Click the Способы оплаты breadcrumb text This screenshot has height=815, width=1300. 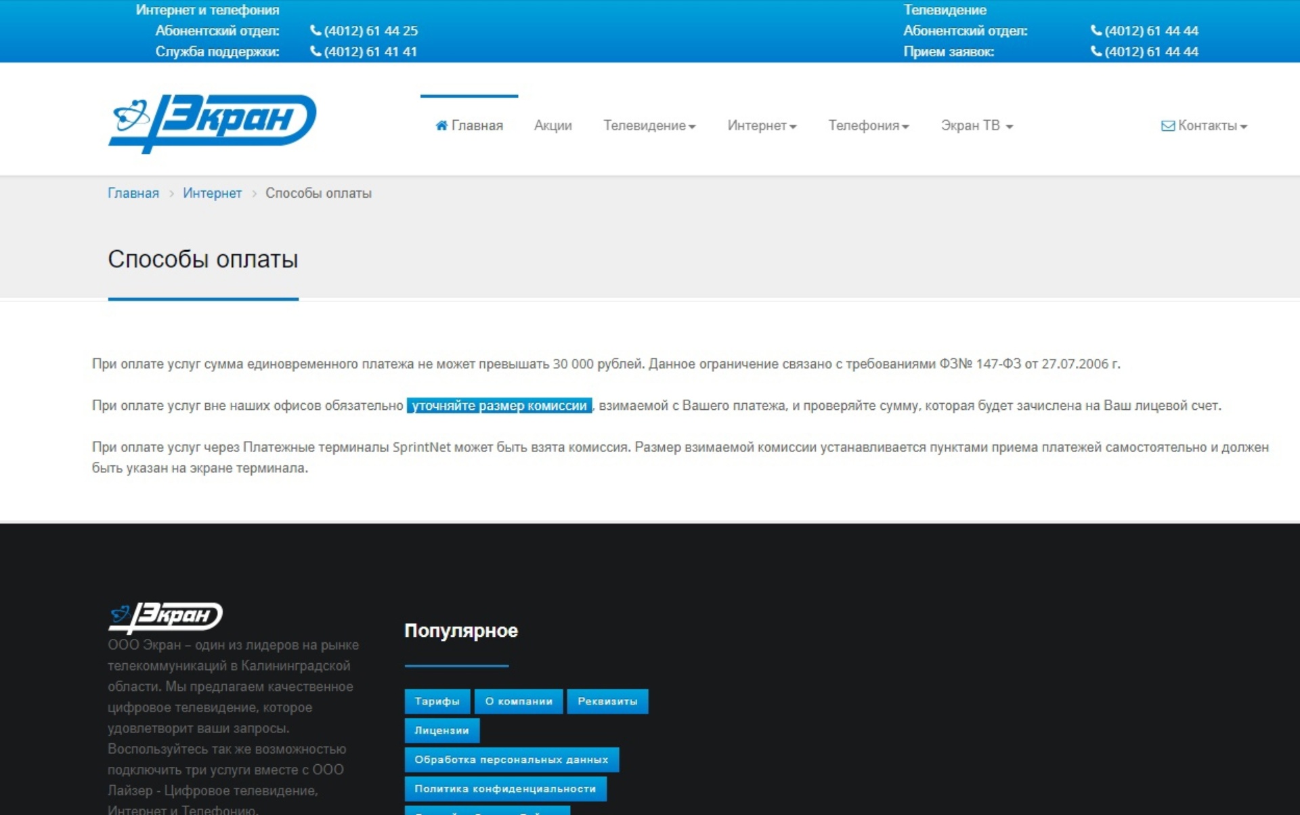(318, 193)
